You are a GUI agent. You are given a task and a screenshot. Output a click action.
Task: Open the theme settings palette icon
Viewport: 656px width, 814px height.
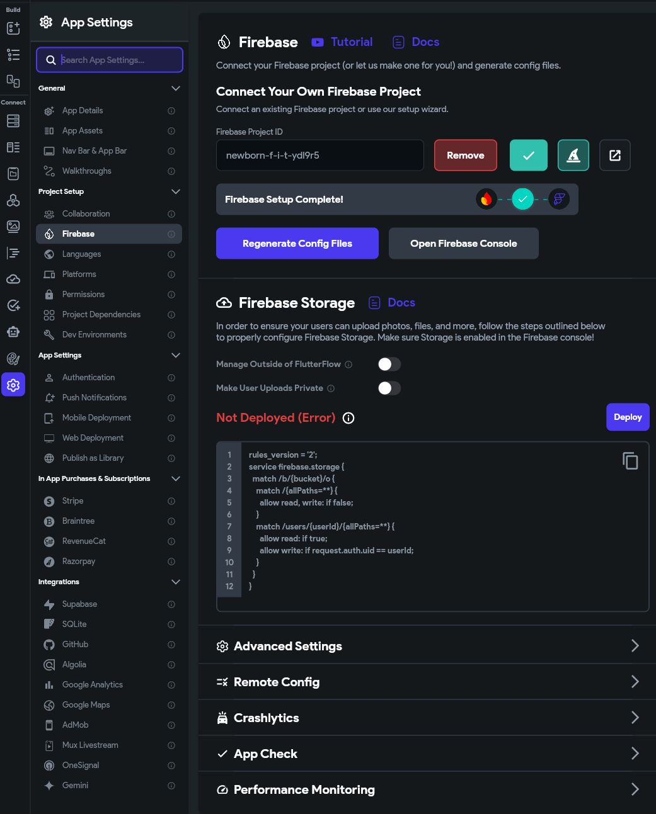[13, 358]
